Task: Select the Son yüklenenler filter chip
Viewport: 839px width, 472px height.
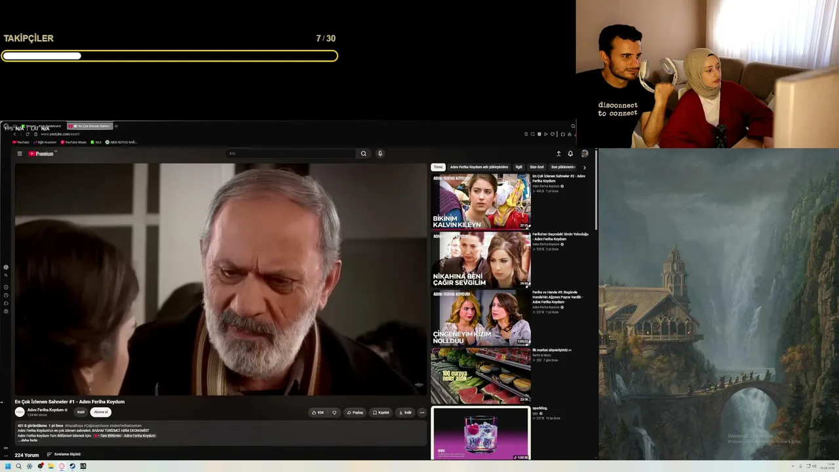Action: click(563, 167)
